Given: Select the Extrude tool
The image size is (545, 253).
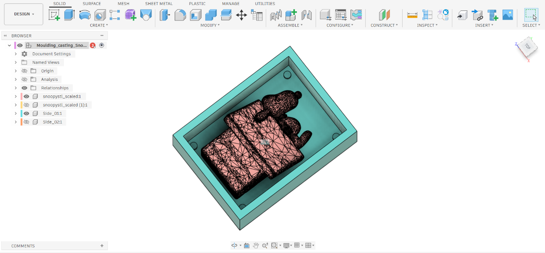Looking at the screenshot, I should 69,15.
